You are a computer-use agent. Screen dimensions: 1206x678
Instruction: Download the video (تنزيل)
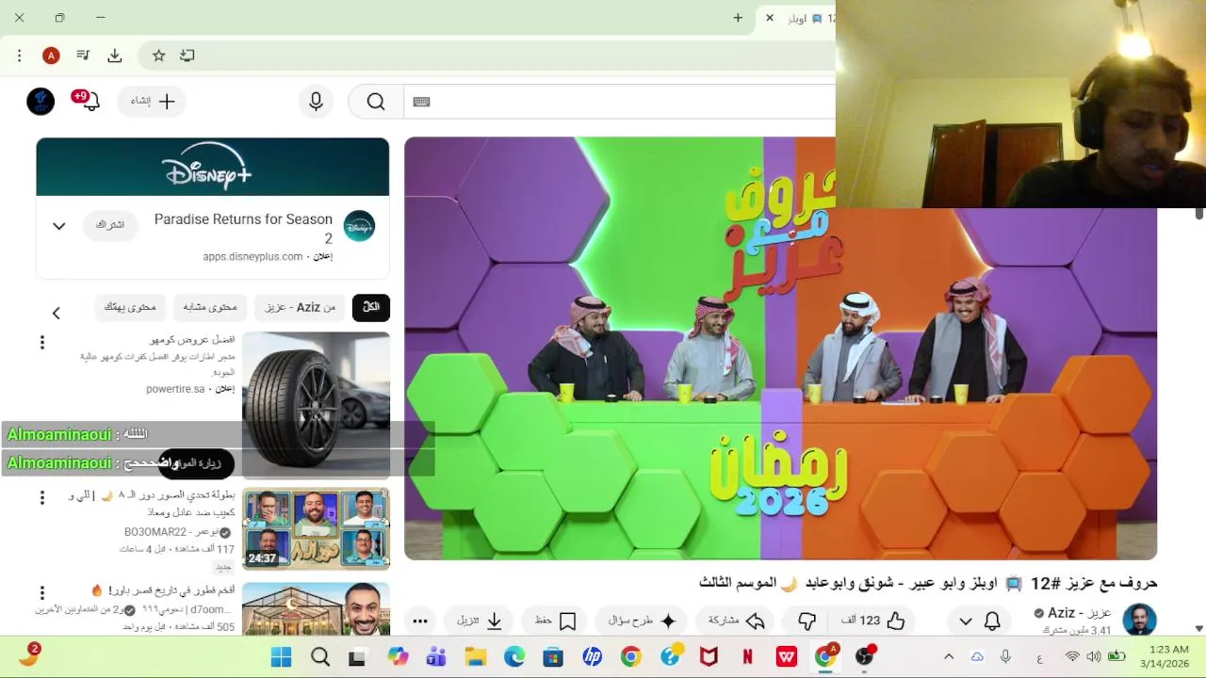coord(481,621)
